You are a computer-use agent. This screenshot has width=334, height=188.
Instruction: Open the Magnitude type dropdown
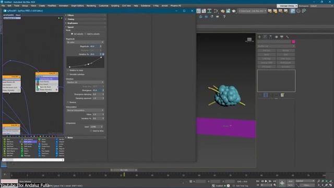click(85, 42)
